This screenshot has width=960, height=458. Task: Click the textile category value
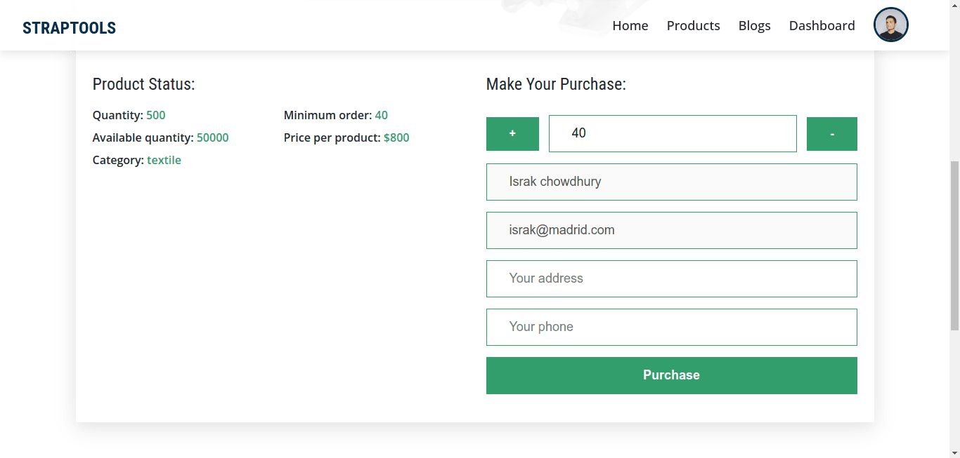[164, 160]
